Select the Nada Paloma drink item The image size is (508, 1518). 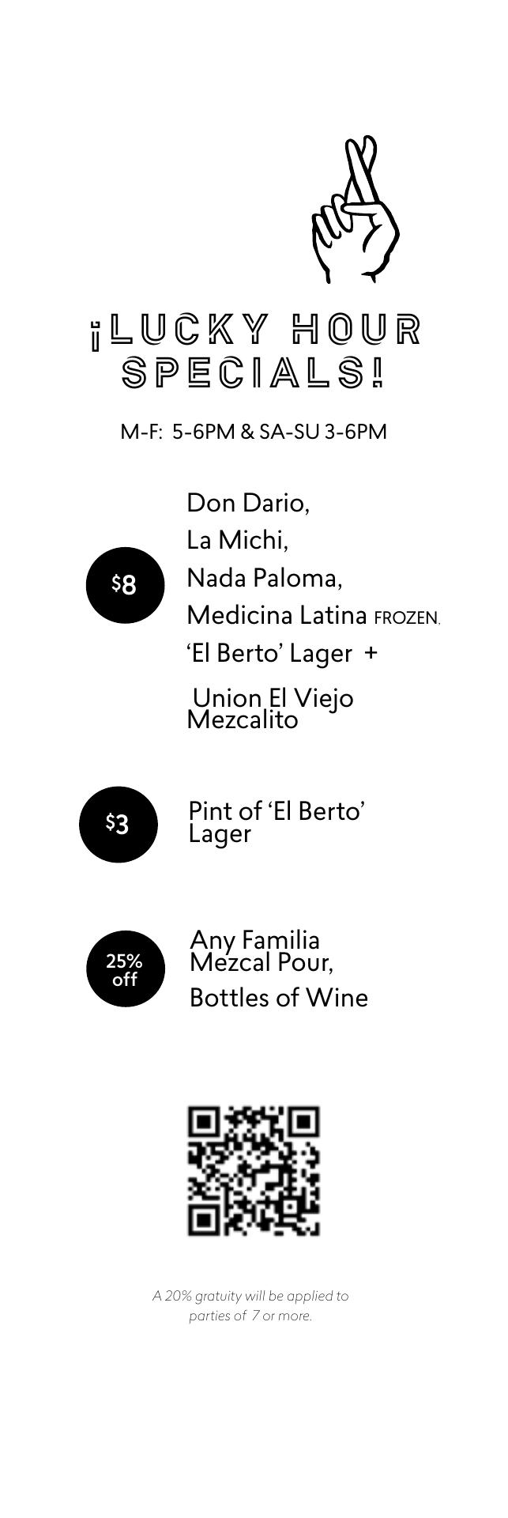tap(265, 578)
